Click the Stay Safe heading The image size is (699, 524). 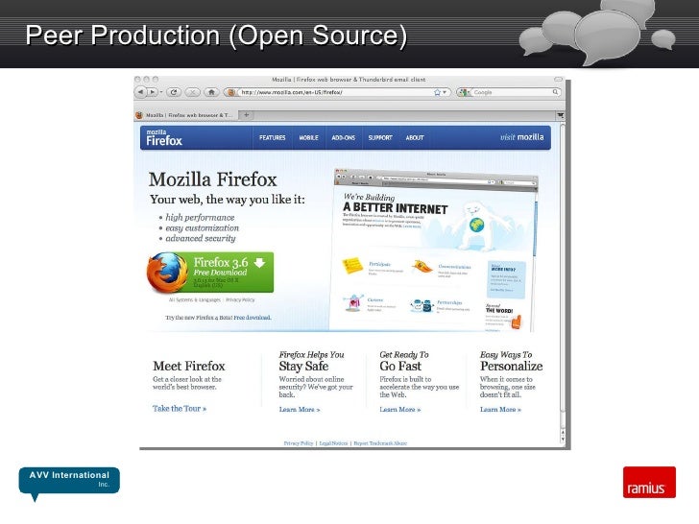tap(303, 367)
